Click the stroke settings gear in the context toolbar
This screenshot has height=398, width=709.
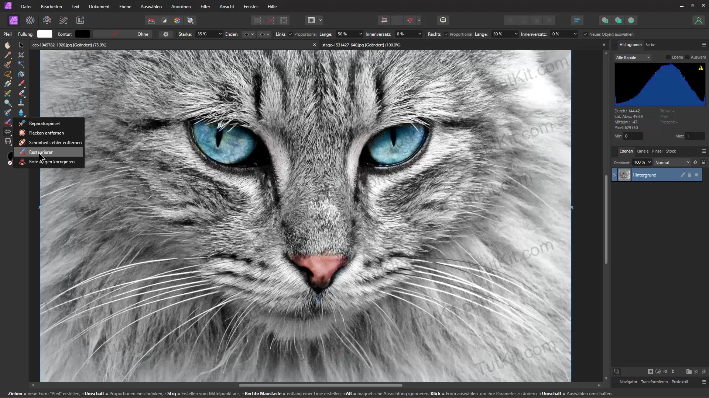tap(166, 34)
